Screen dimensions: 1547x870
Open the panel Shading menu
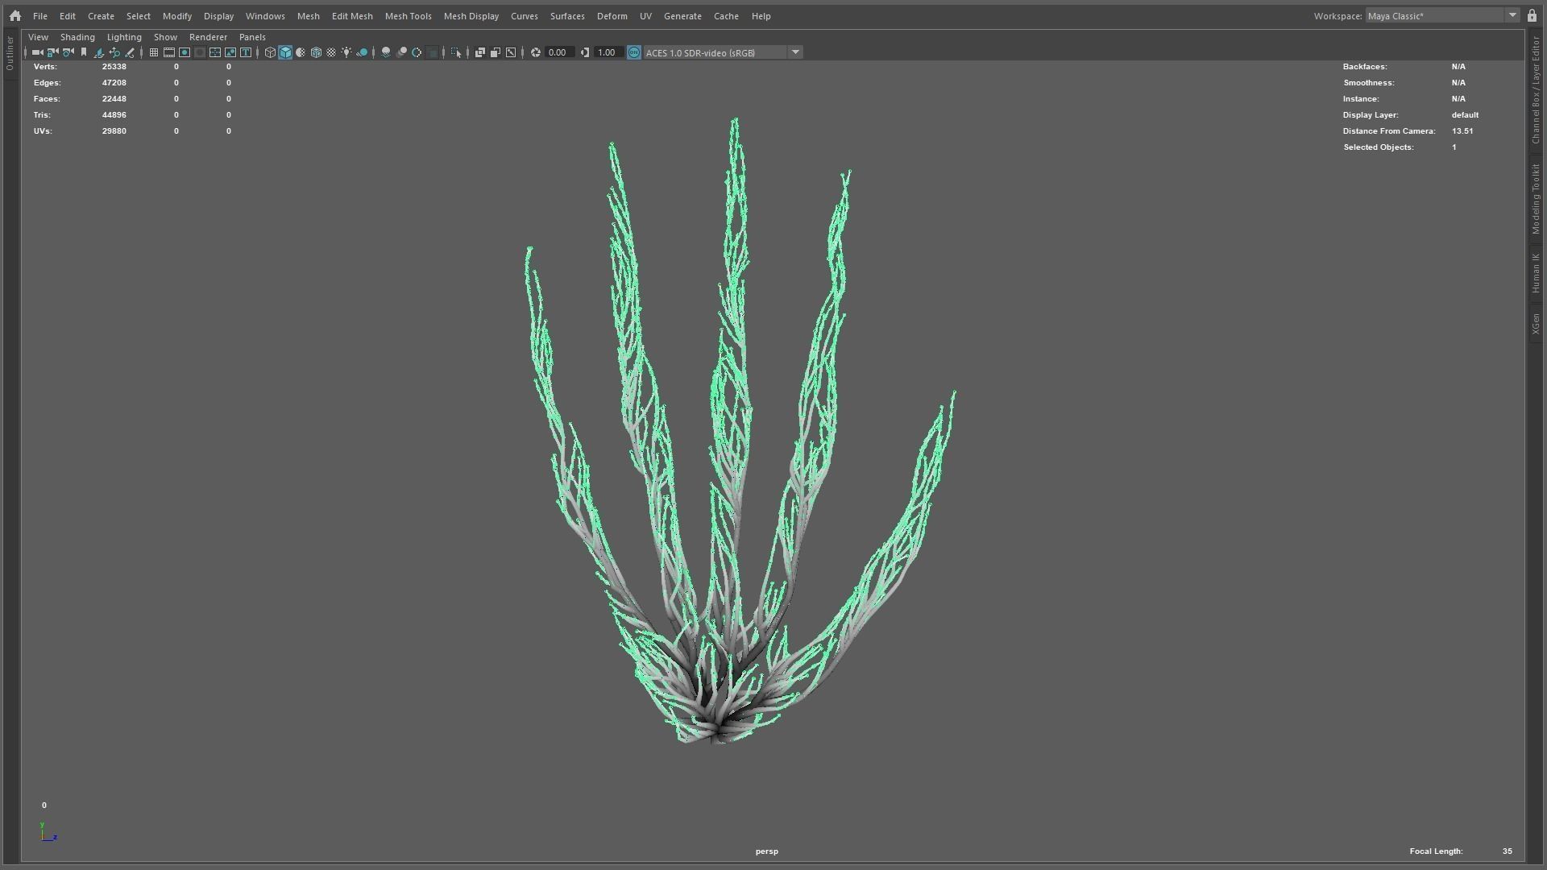77,37
